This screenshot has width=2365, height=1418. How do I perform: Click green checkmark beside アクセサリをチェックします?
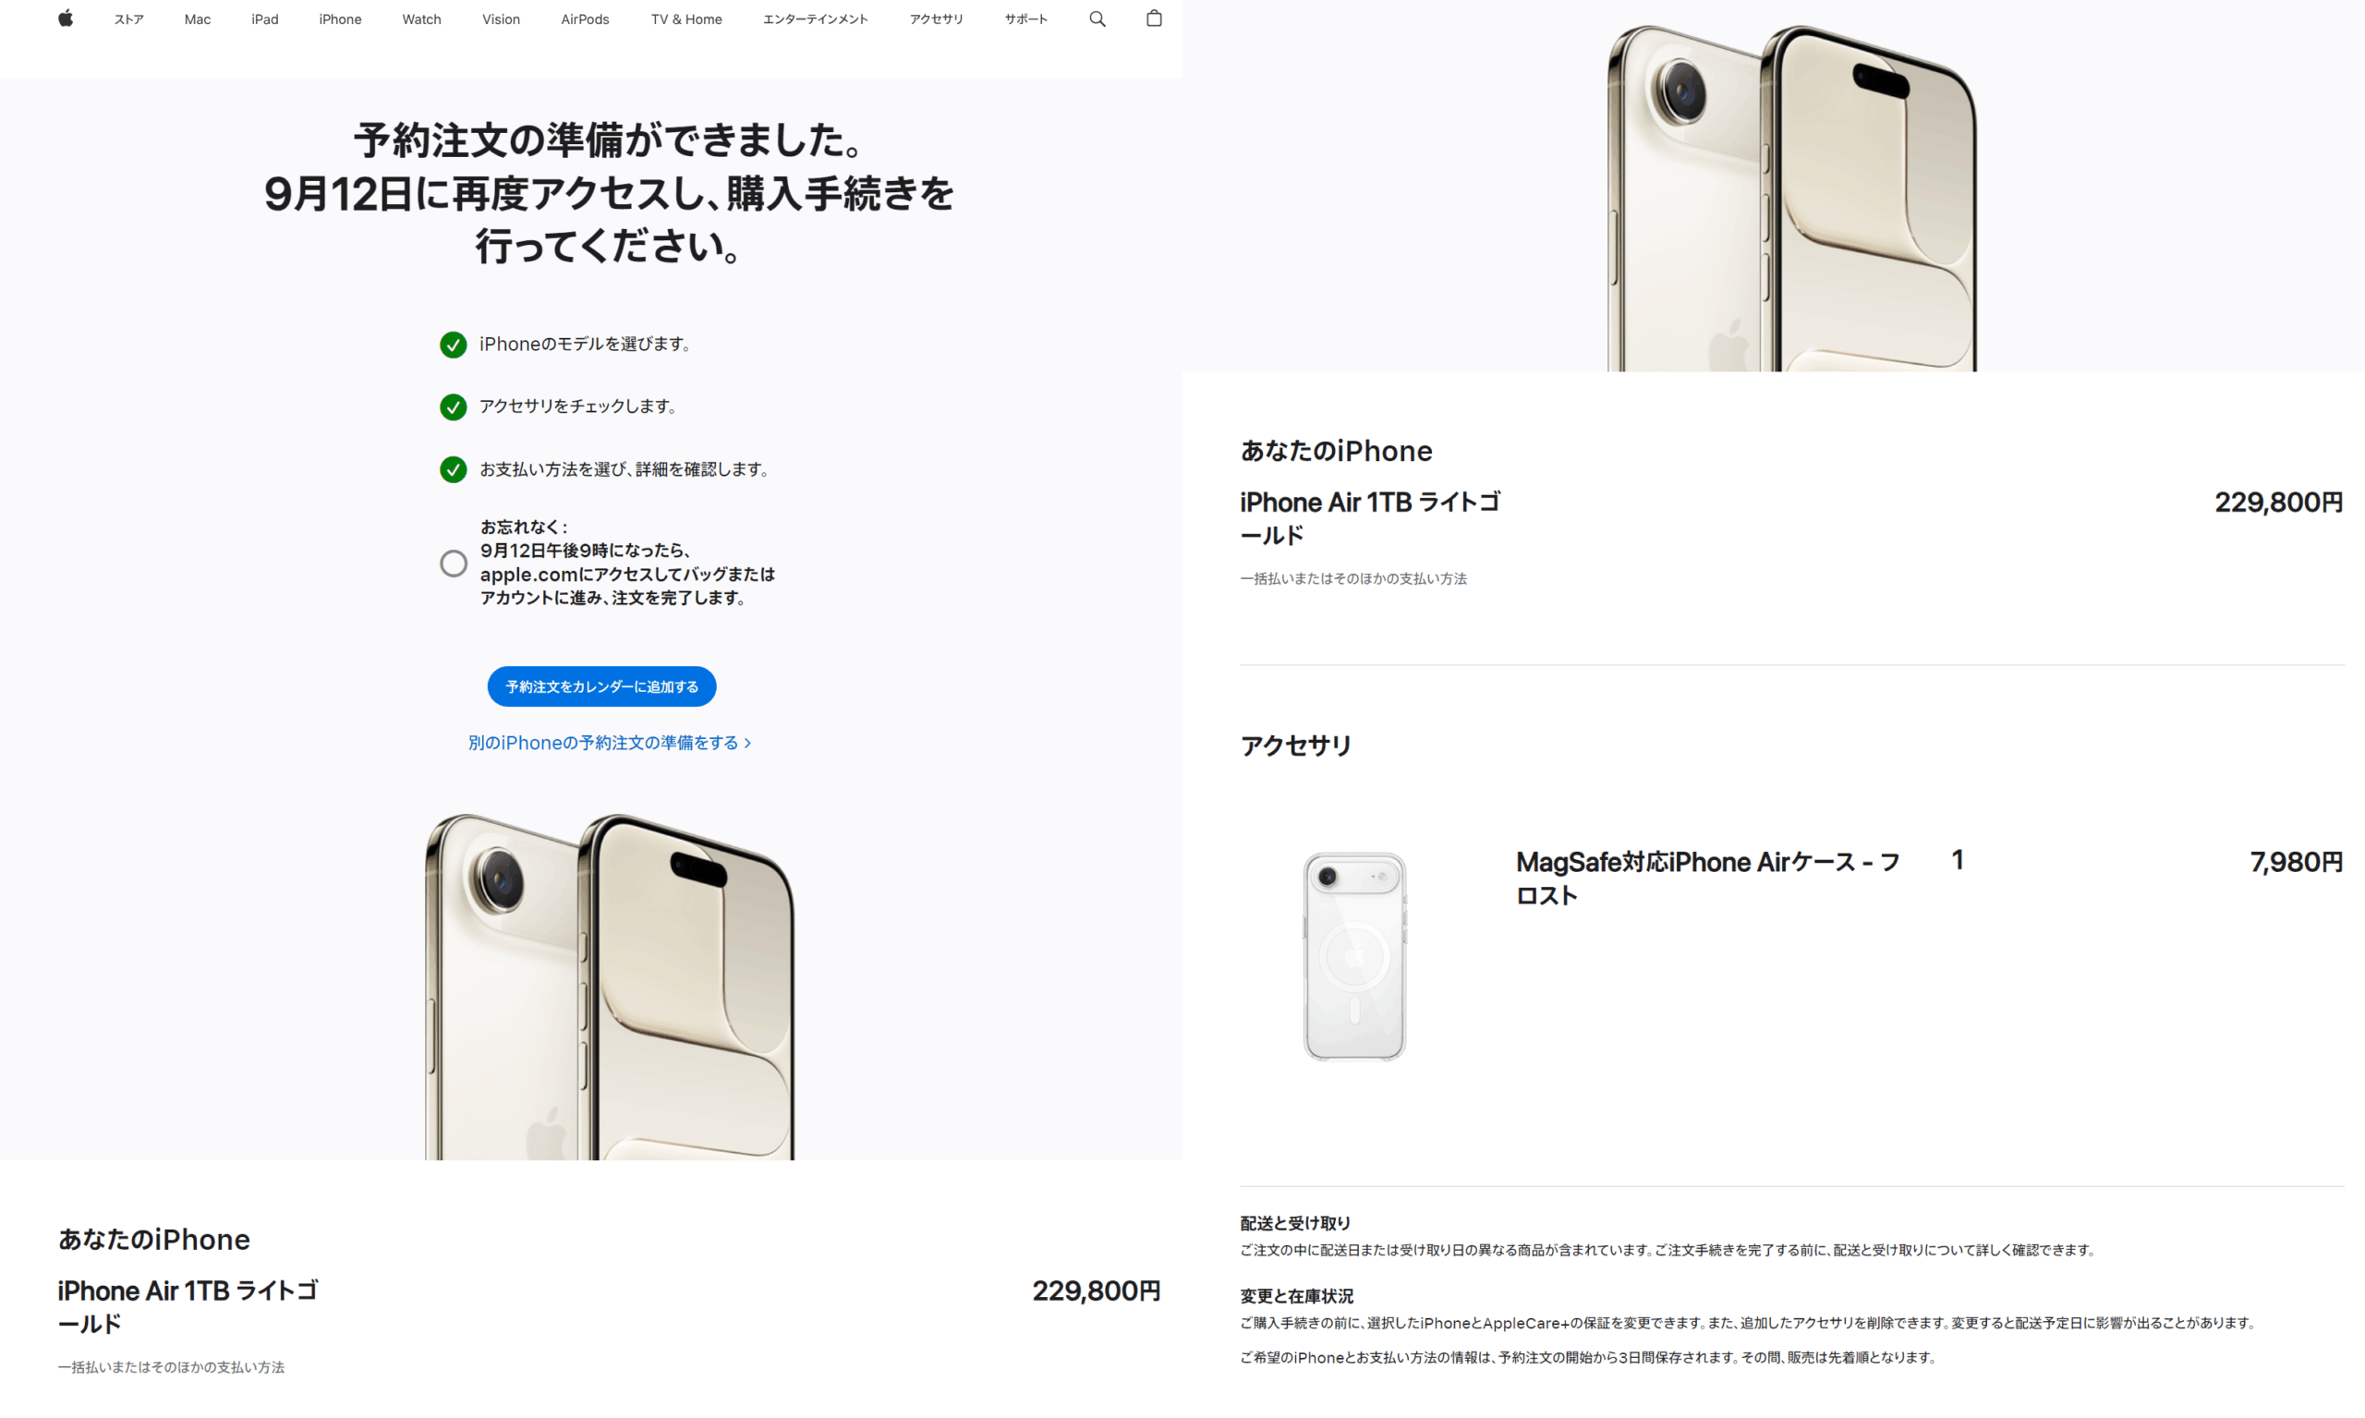(453, 407)
